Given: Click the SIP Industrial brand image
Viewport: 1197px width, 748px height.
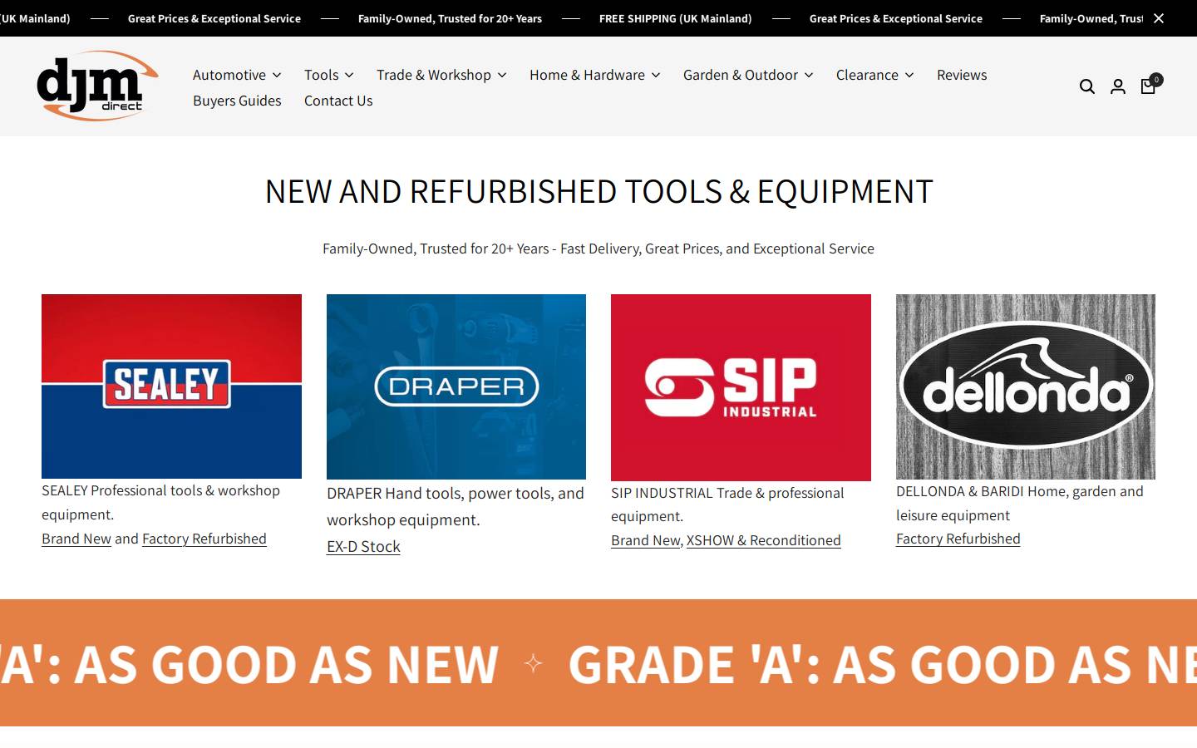Looking at the screenshot, I should click(741, 387).
